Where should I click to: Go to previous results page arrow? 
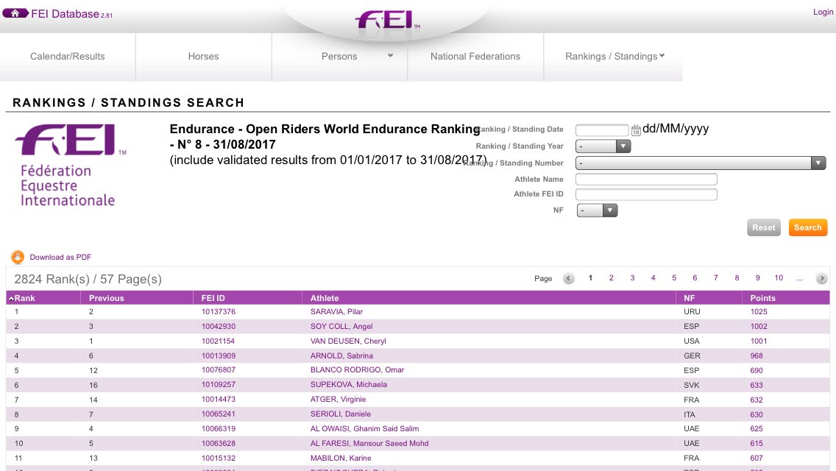click(x=568, y=278)
